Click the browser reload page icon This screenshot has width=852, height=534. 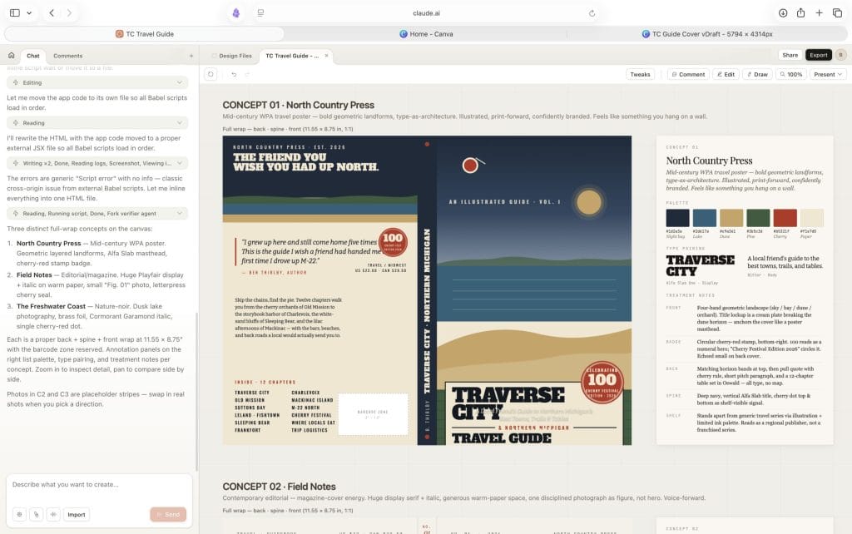pos(592,13)
